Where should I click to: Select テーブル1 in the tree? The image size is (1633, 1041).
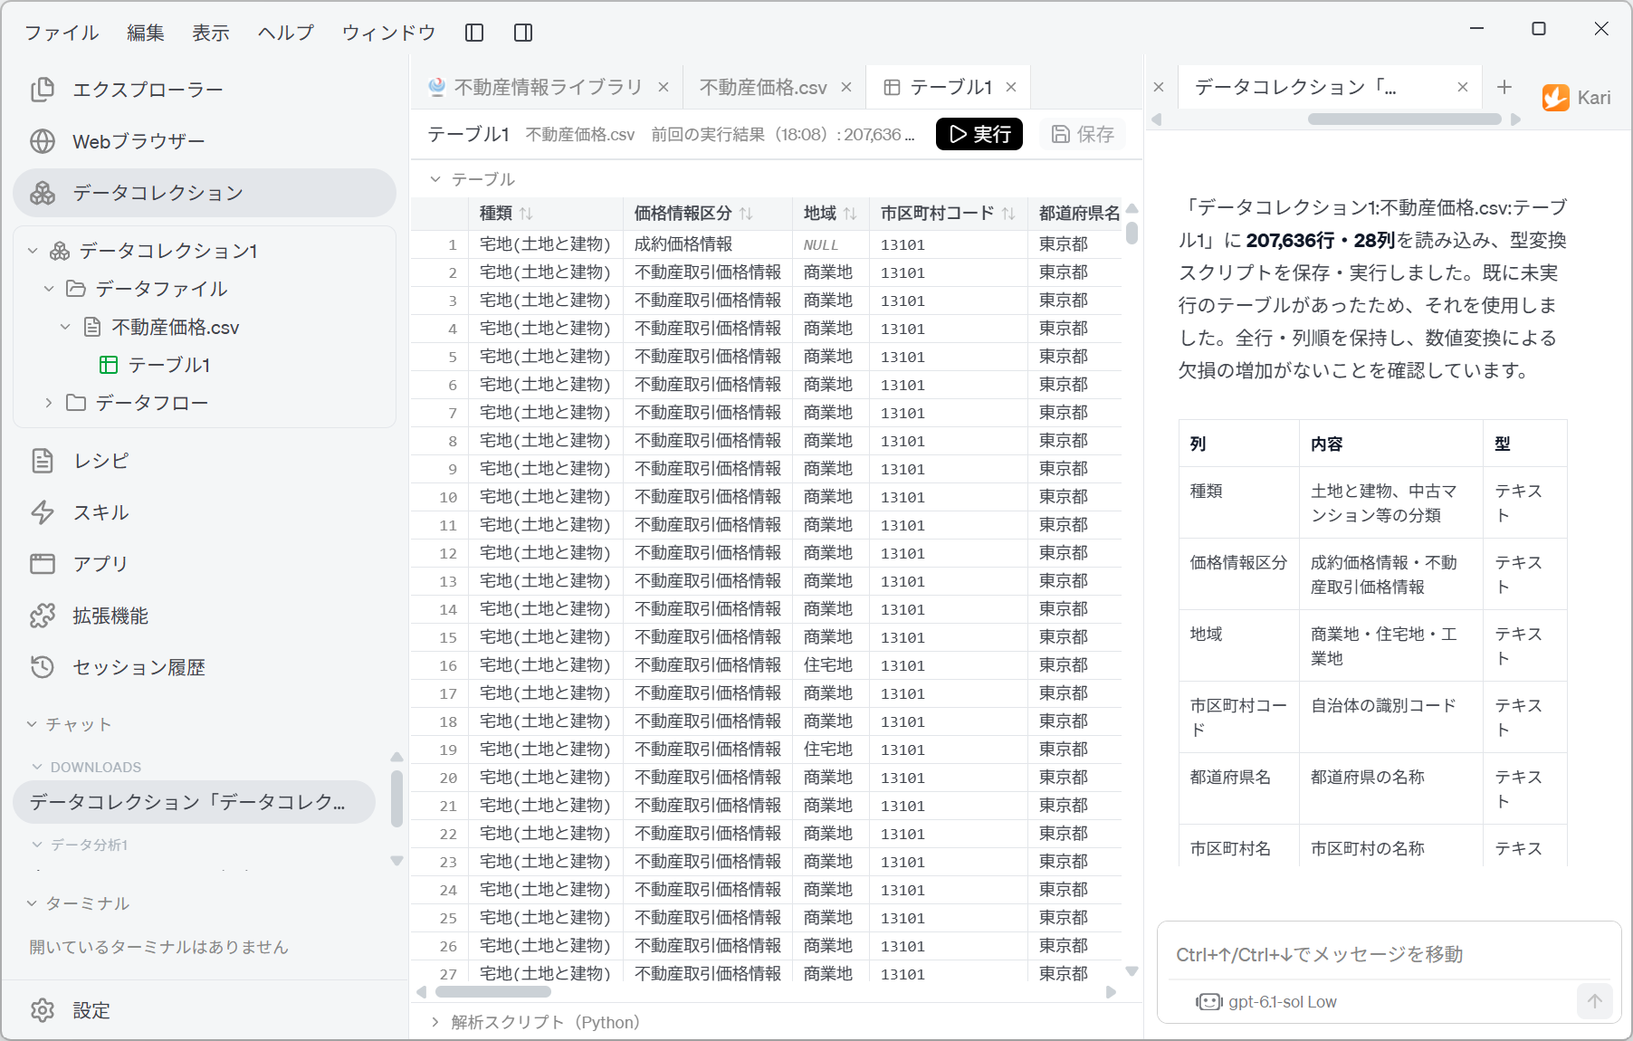(x=168, y=365)
